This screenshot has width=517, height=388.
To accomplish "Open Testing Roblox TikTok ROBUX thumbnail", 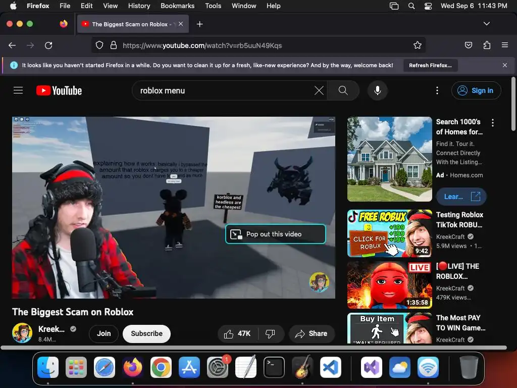I will pos(389,233).
